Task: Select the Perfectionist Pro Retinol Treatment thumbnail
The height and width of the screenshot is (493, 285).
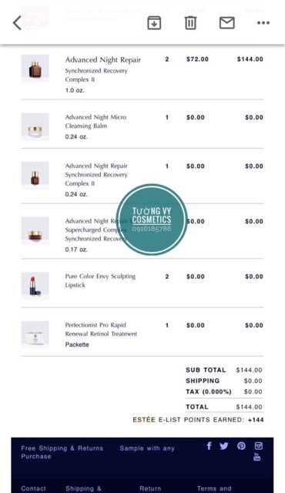Action: point(35,335)
